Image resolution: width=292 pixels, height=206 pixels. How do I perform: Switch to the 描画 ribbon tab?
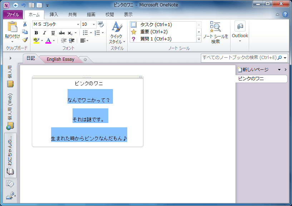pyautogui.click(x=91, y=15)
